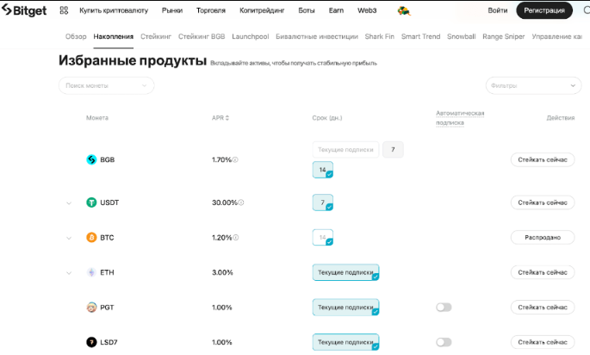This screenshot has width=590, height=355.
Task: Switch to the Launchpool tab
Action: coord(251,36)
